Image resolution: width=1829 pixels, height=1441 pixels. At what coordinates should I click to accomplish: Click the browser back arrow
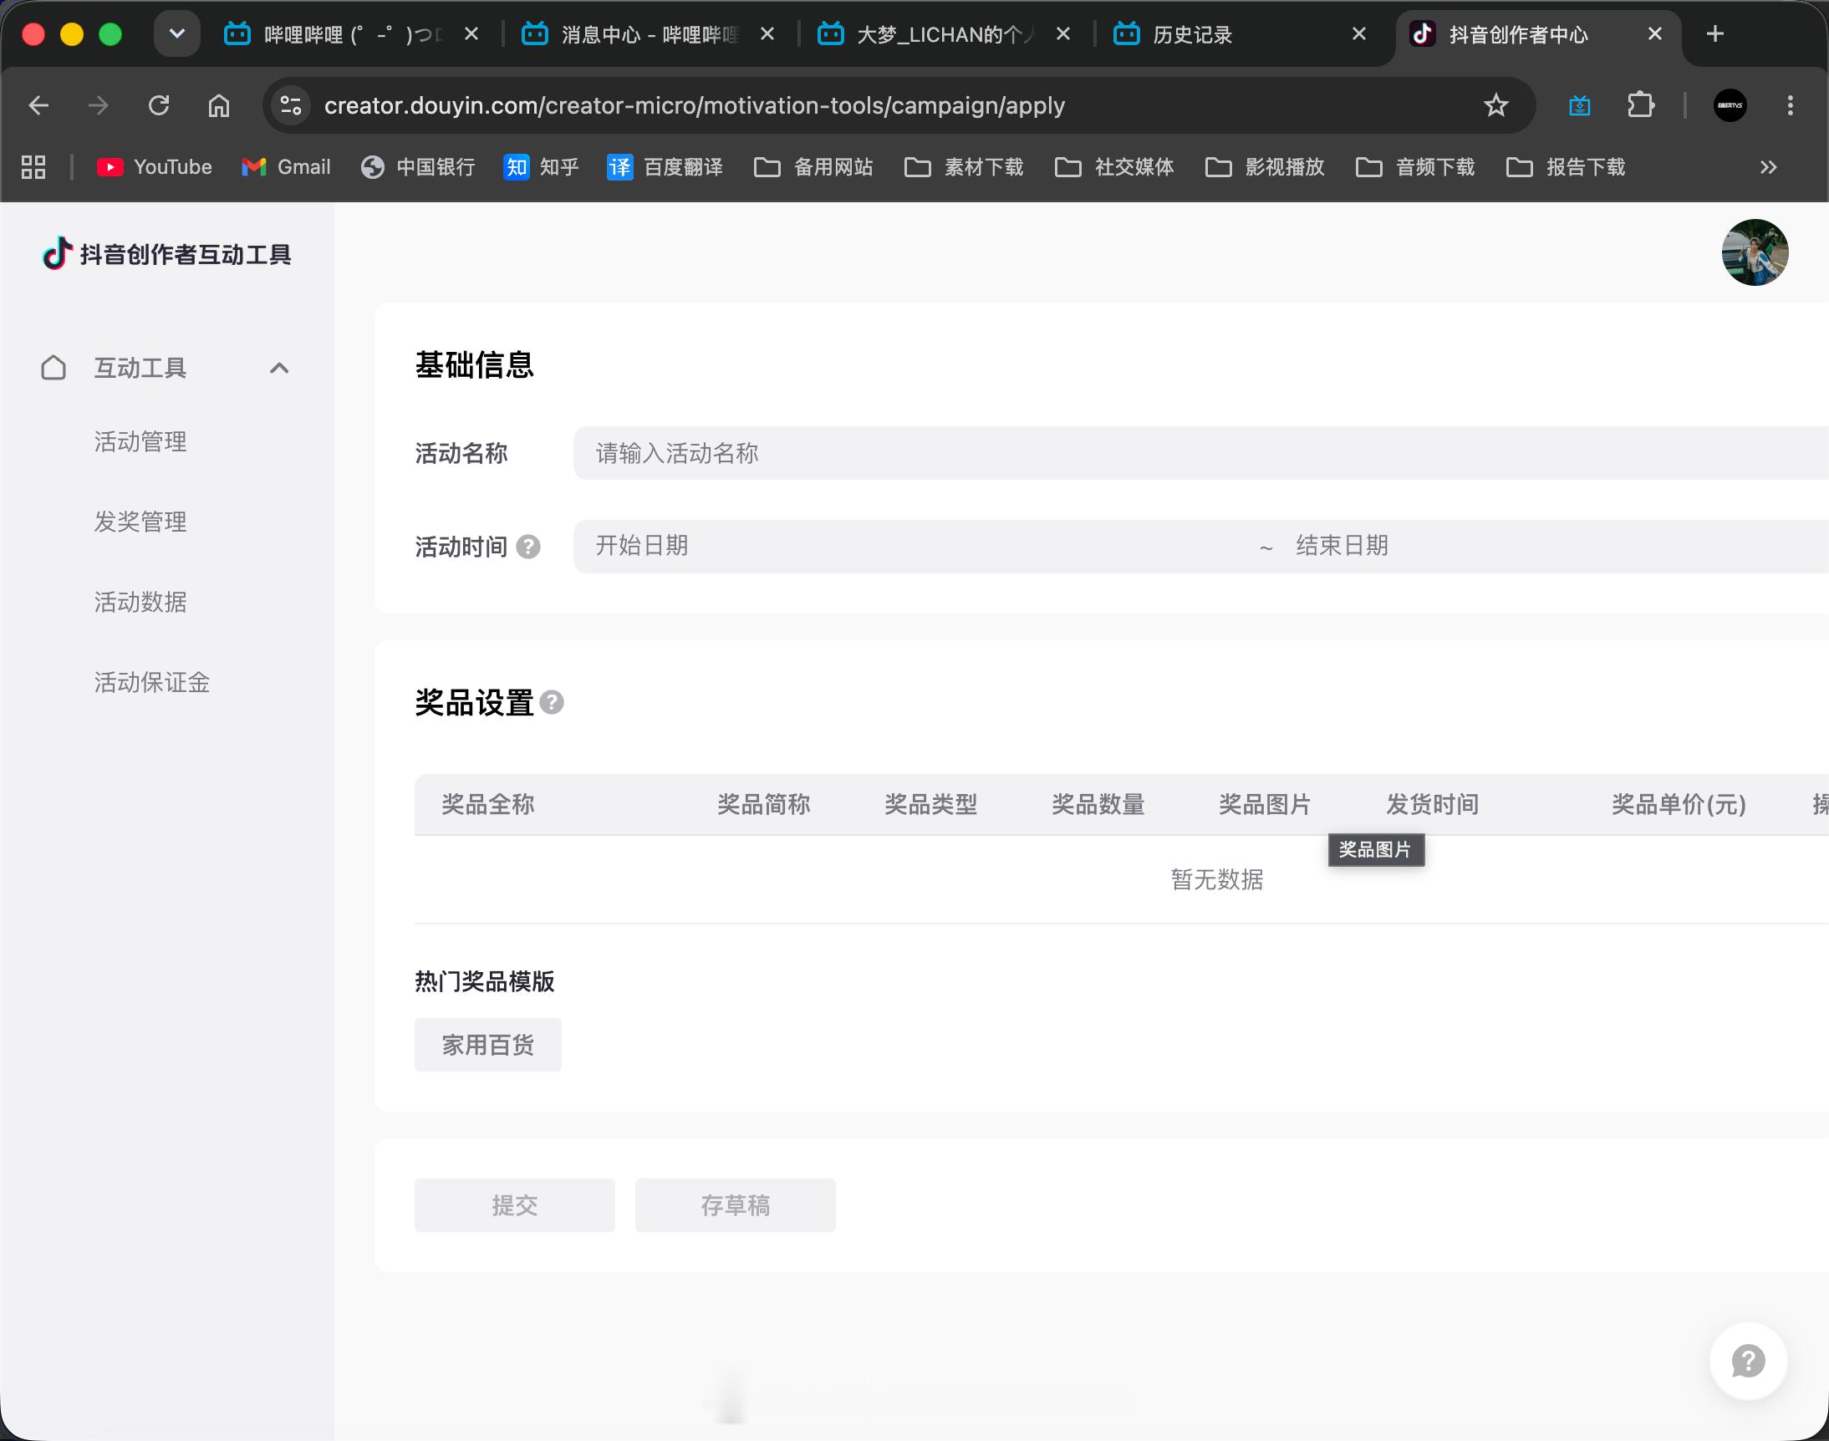pyautogui.click(x=38, y=105)
